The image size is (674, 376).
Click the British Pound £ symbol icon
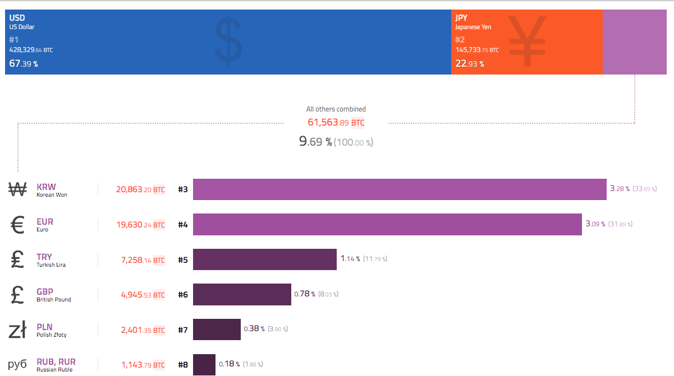[17, 295]
